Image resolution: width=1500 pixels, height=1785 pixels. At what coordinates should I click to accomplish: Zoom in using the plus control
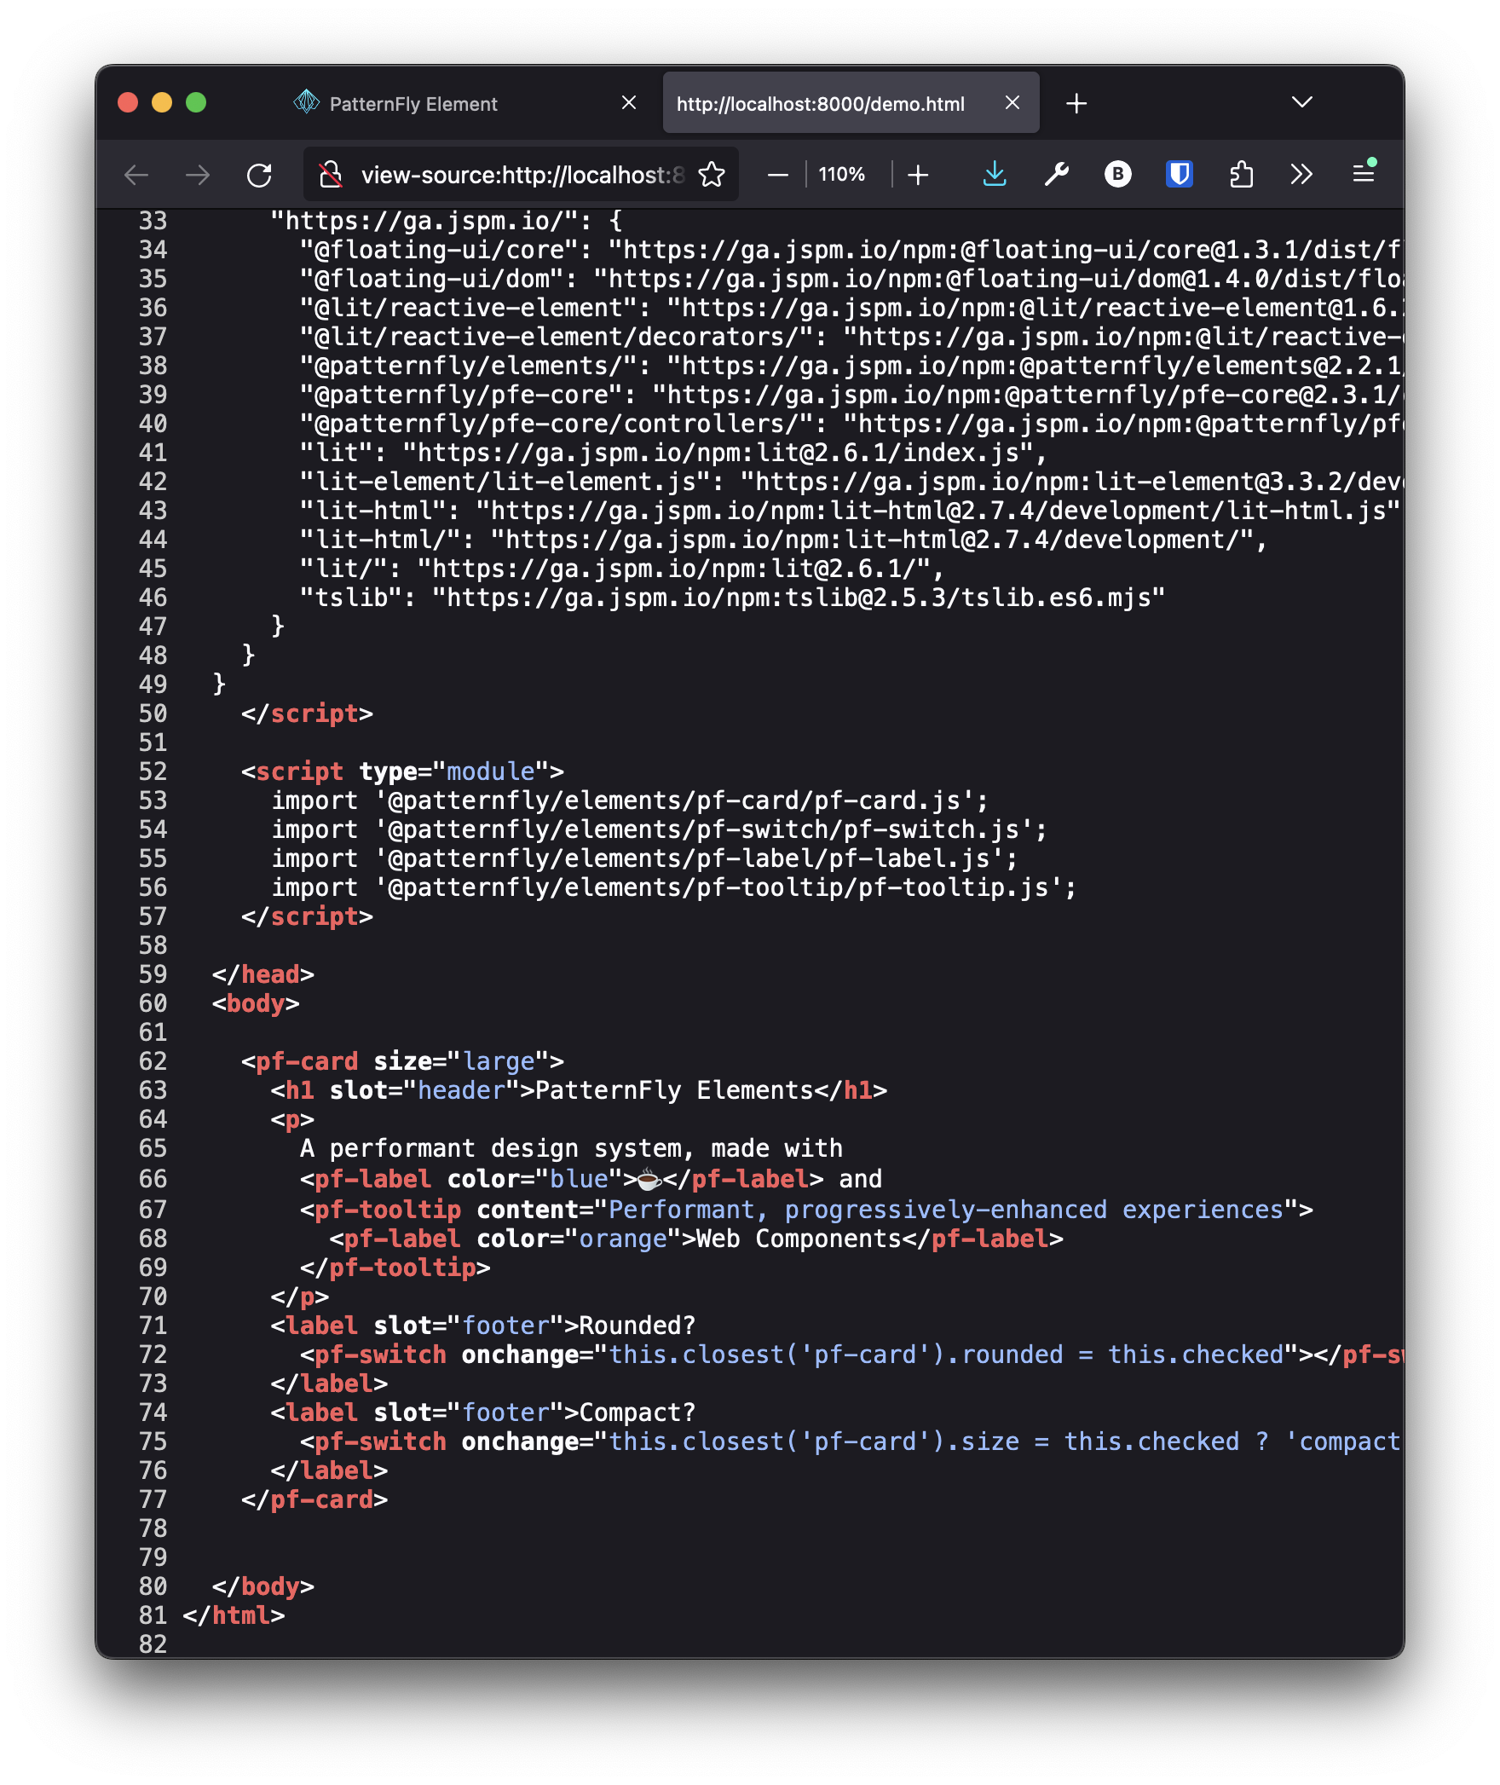pyautogui.click(x=918, y=175)
